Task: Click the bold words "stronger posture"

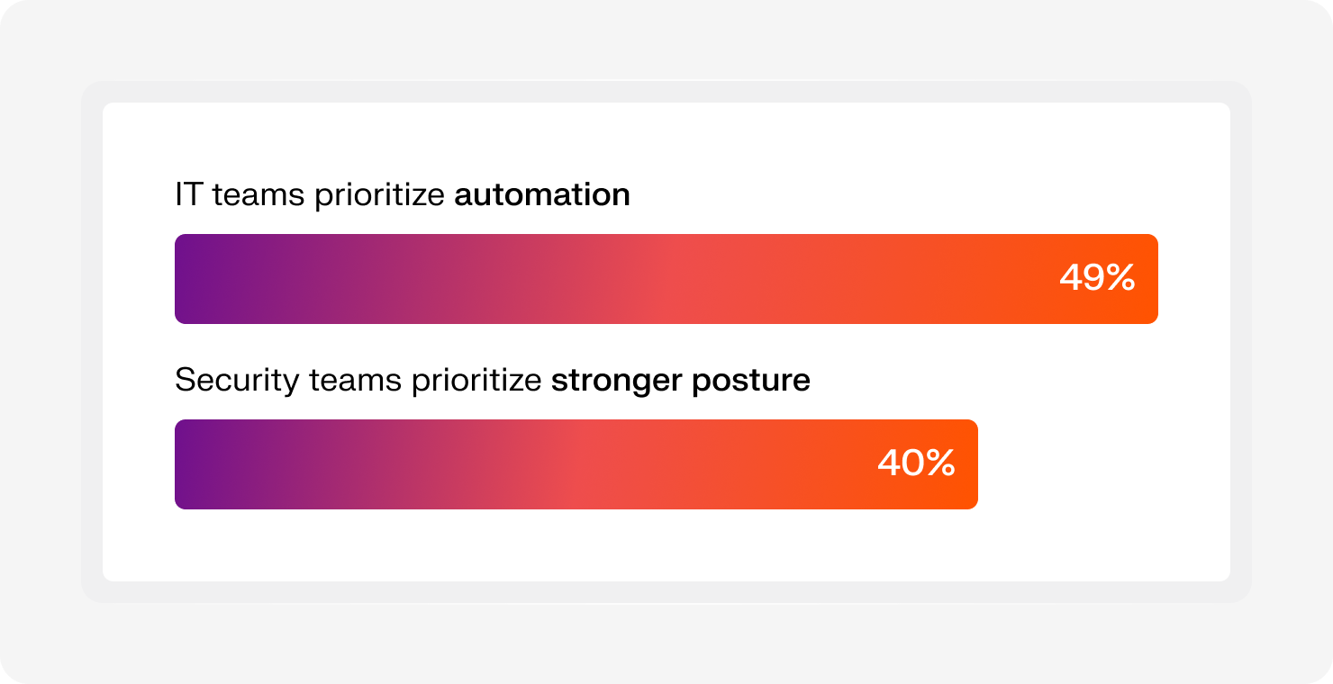Action: (681, 382)
